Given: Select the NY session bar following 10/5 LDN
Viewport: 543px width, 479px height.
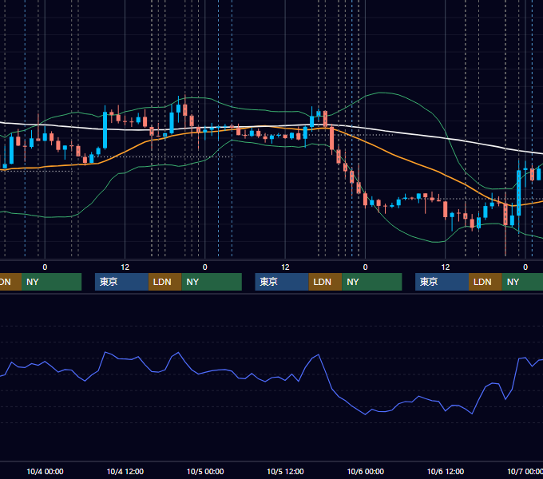Looking at the screenshot, I should point(372,282).
